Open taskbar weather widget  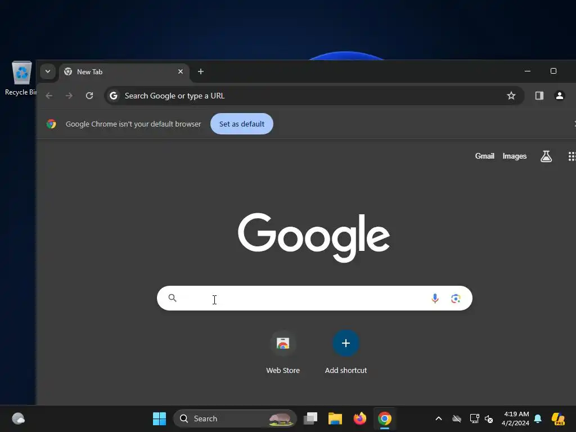[x=19, y=418]
